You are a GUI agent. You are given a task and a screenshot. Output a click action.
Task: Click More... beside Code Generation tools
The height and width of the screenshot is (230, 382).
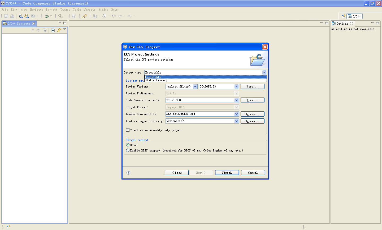click(x=253, y=100)
